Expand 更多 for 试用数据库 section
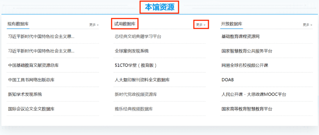 (201, 25)
